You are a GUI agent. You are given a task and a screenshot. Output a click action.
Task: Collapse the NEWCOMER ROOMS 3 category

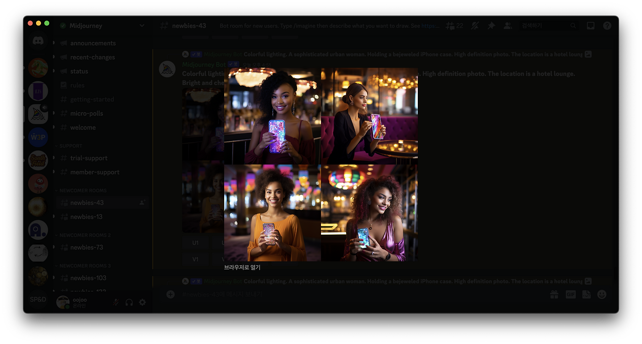coord(85,266)
